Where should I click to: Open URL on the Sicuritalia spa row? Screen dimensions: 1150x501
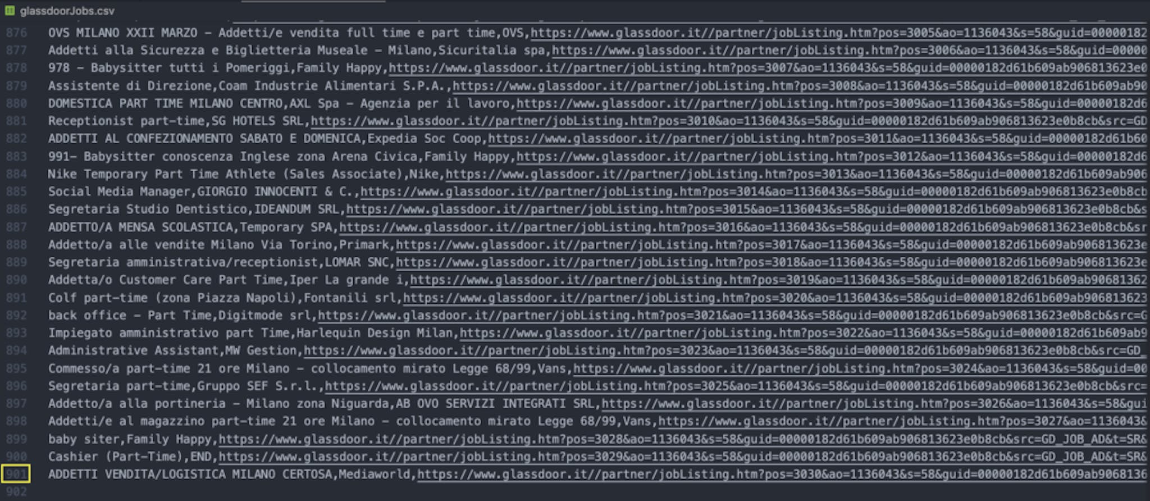point(850,51)
